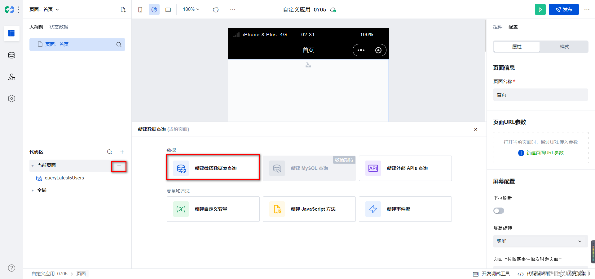Select the mini program preview icon
The height and width of the screenshot is (279, 595).
click(x=154, y=10)
